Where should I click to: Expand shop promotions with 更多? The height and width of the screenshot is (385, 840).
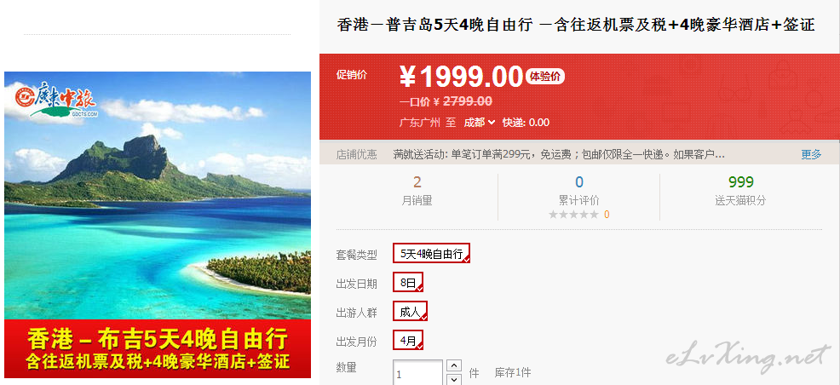pos(811,155)
